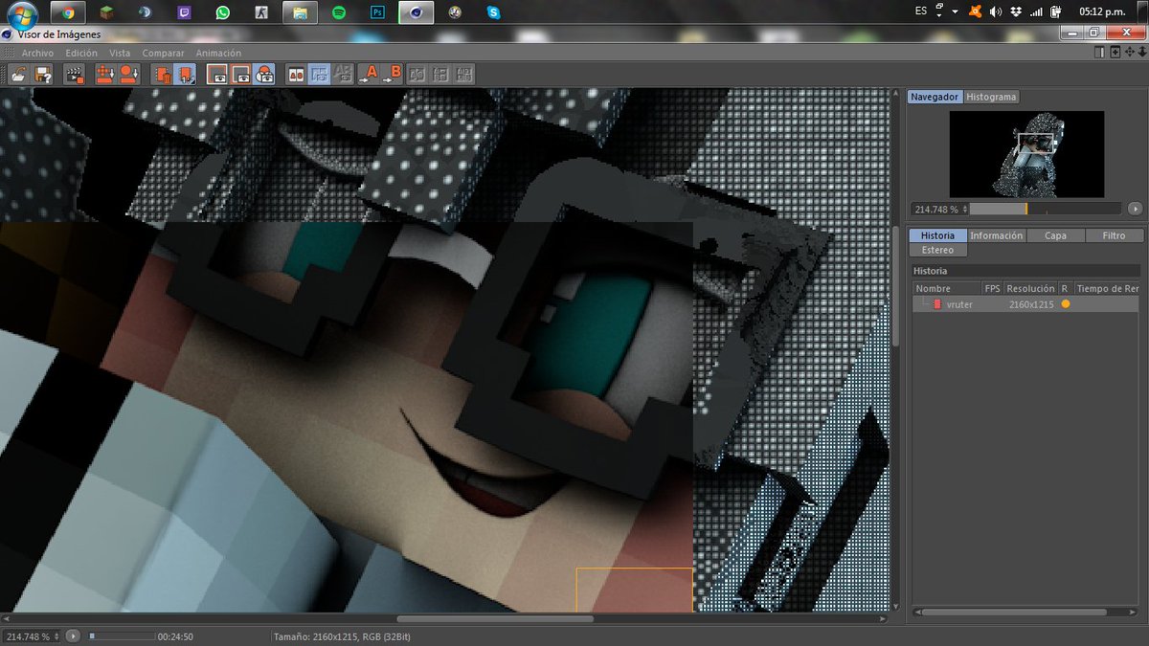Toggle the AB compare icon
This screenshot has height=646, width=1149.
pos(296,74)
